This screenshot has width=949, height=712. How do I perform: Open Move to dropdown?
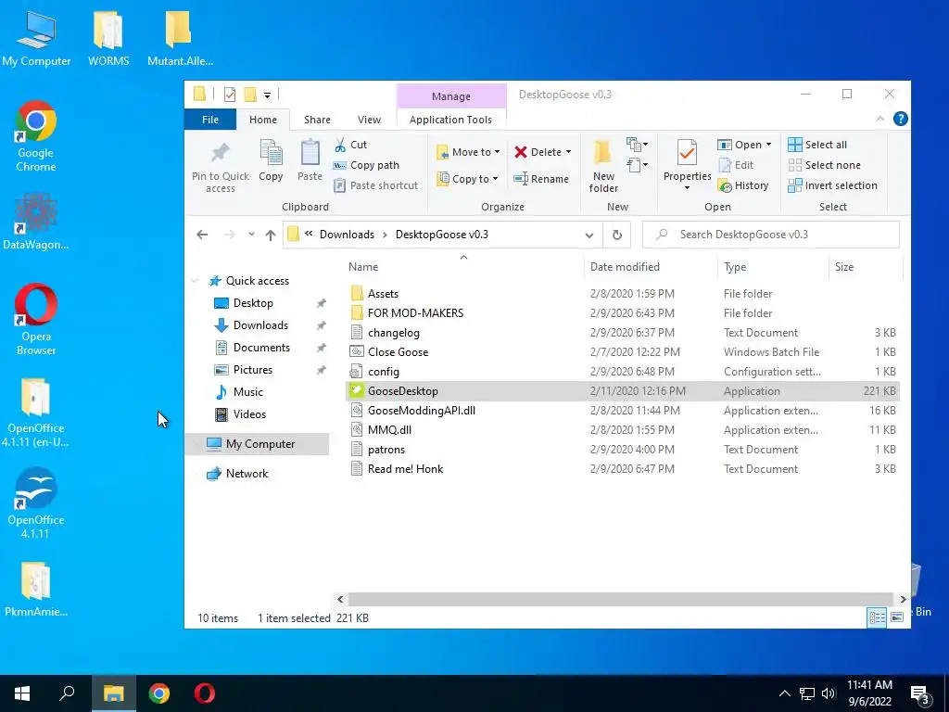click(468, 152)
